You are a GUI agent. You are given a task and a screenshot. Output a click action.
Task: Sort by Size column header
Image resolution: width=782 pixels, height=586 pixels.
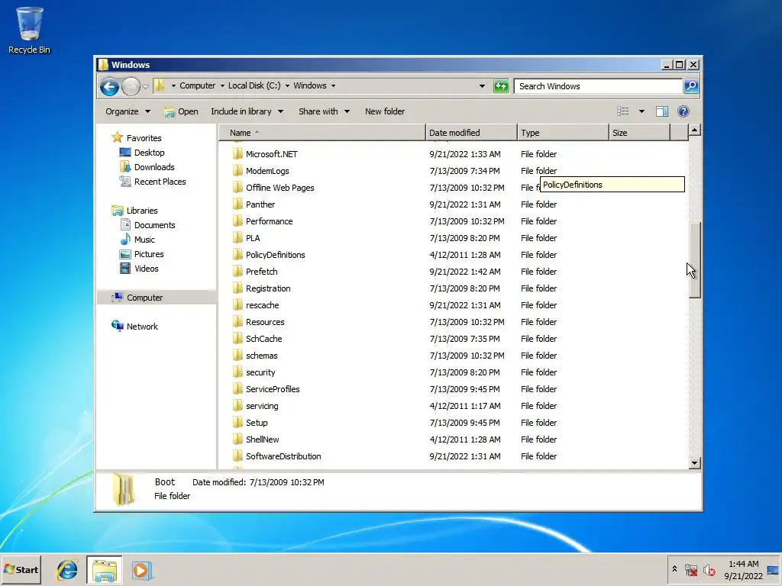click(639, 133)
